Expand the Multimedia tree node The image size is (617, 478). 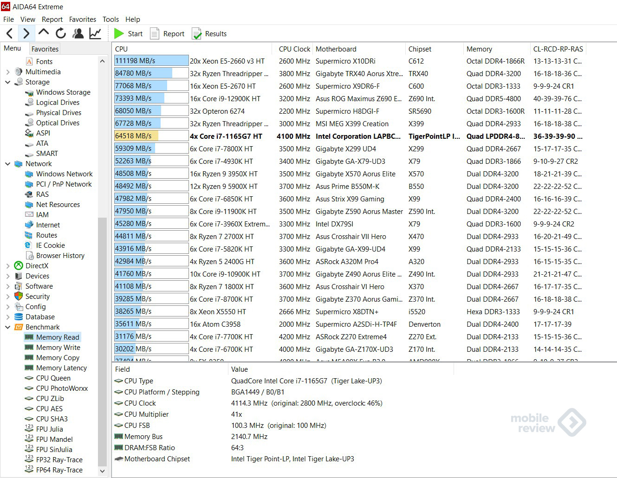click(7, 72)
